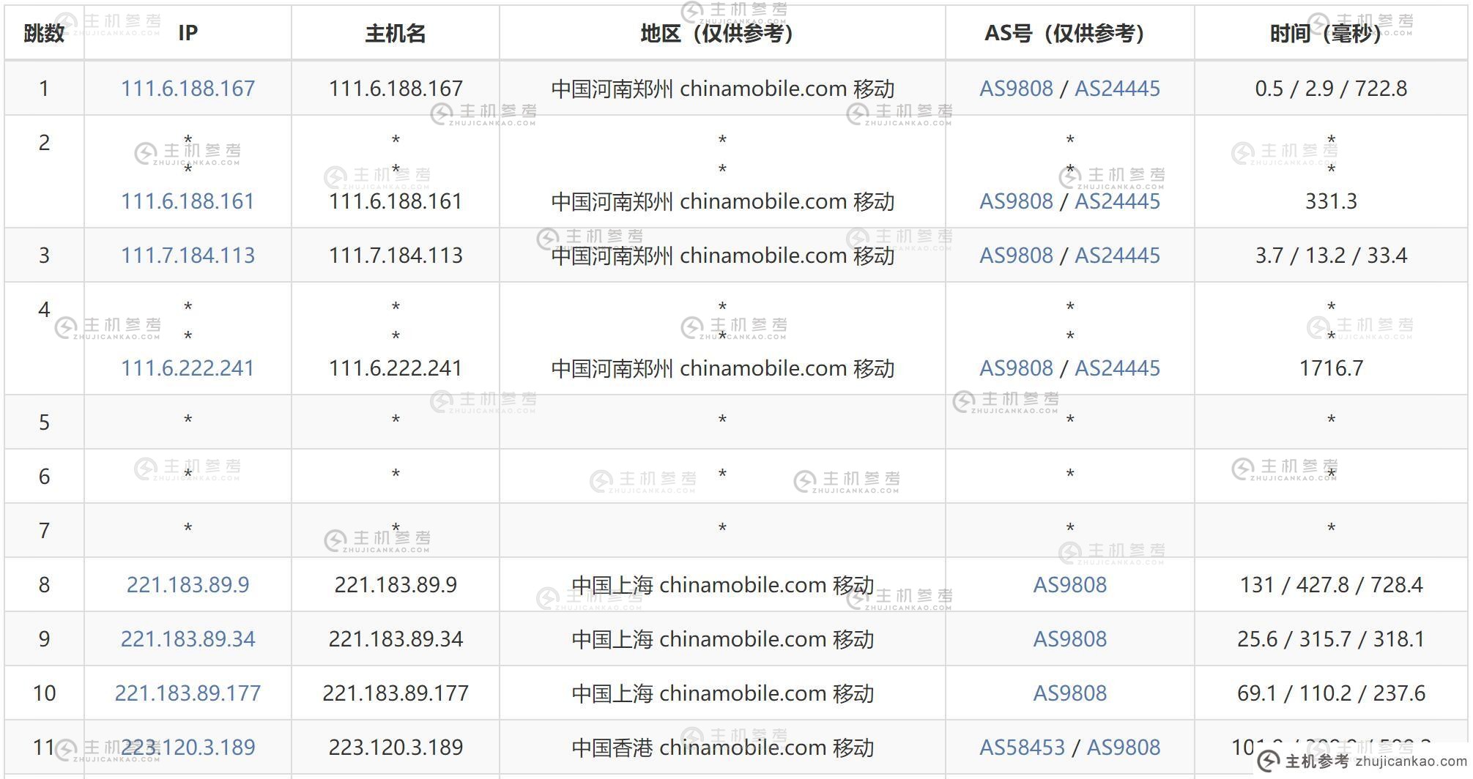The height and width of the screenshot is (779, 1473).
Task: Select hostname cell 221.183.89.9 in 主机名 column
Action: coord(396,585)
